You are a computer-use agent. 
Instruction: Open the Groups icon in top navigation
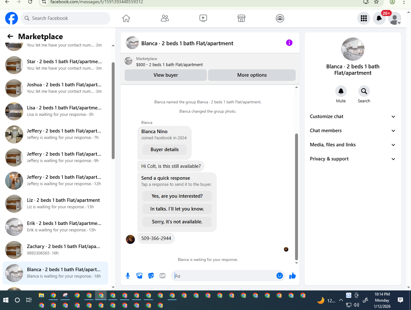click(280, 18)
